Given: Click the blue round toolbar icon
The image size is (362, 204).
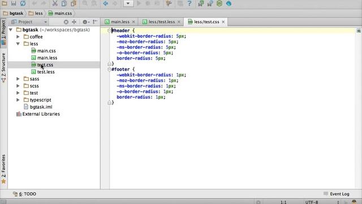Looking at the screenshot, I should (229, 3).
